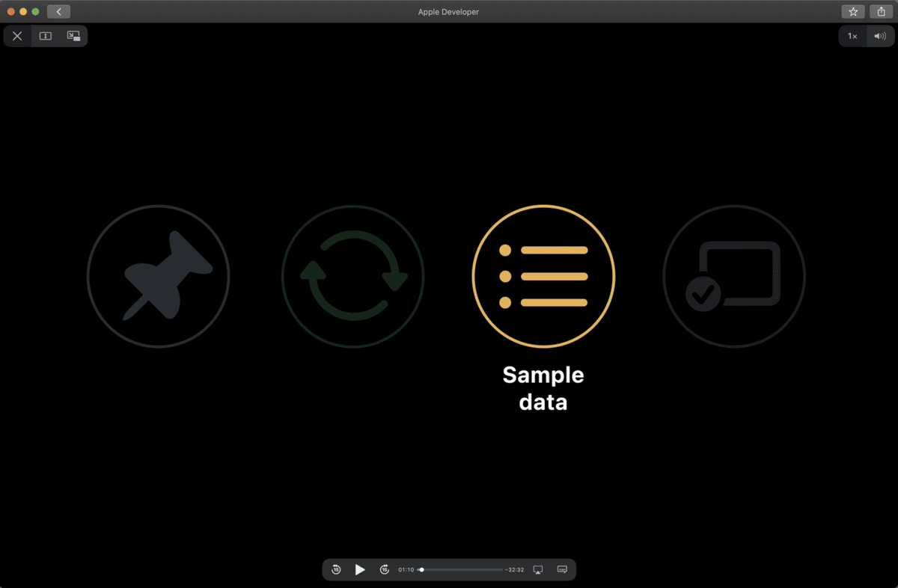This screenshot has height=588, width=898.
Task: Click the pushpin circle graphic
Action: 158,276
